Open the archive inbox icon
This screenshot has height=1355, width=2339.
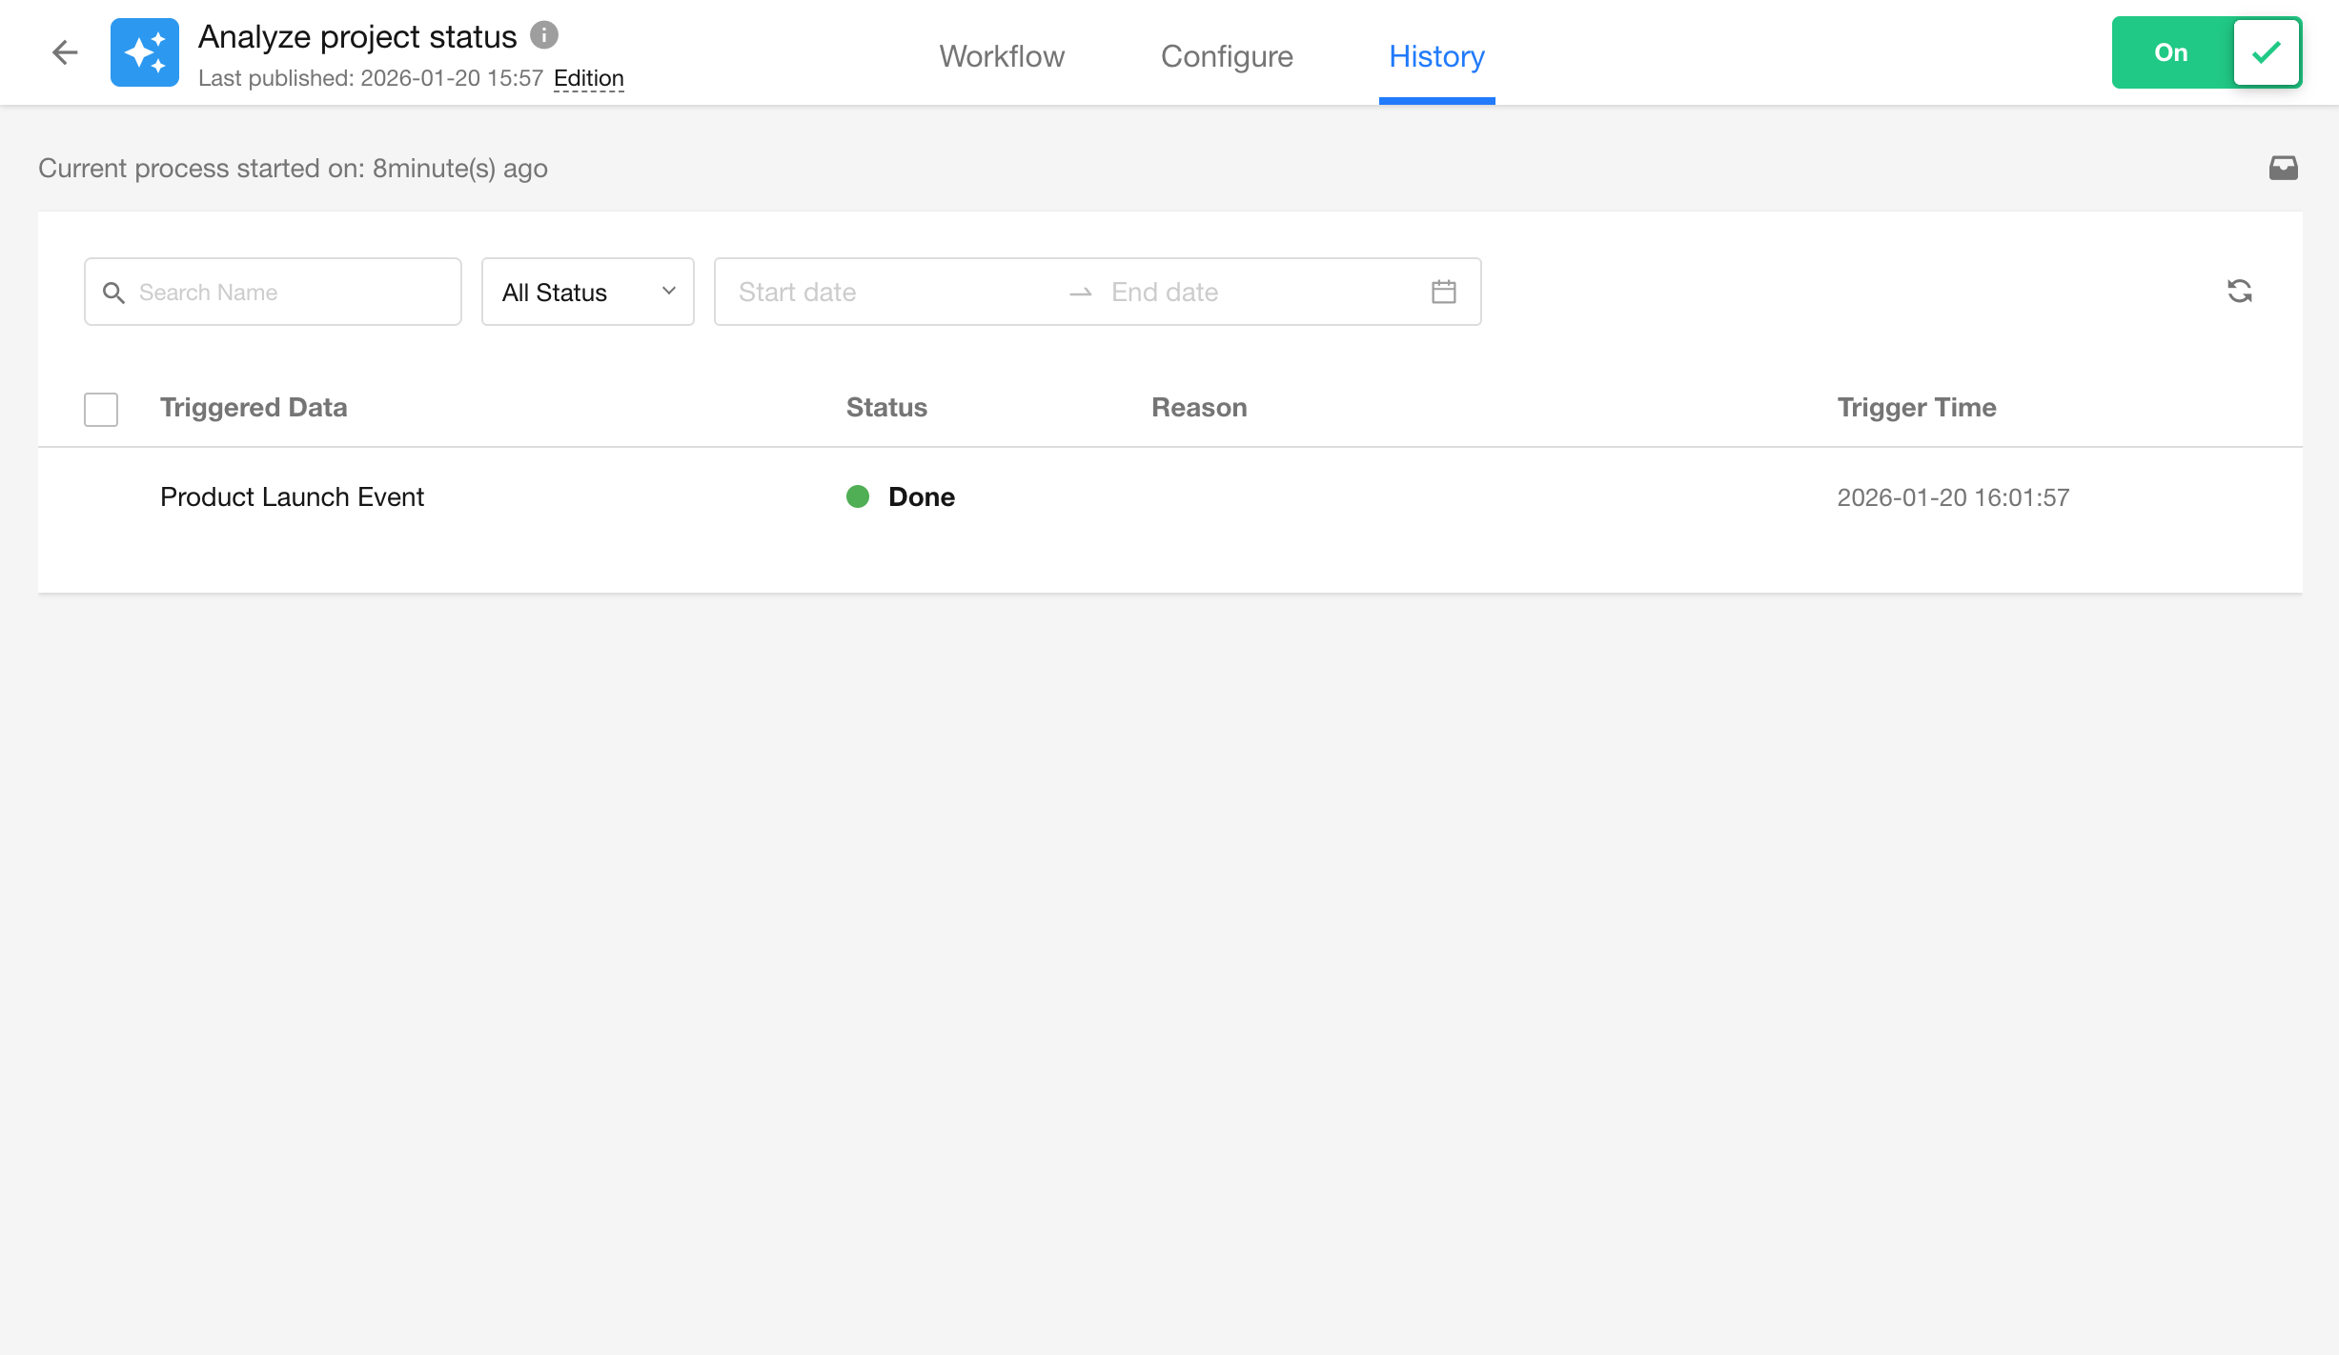pyautogui.click(x=2283, y=169)
